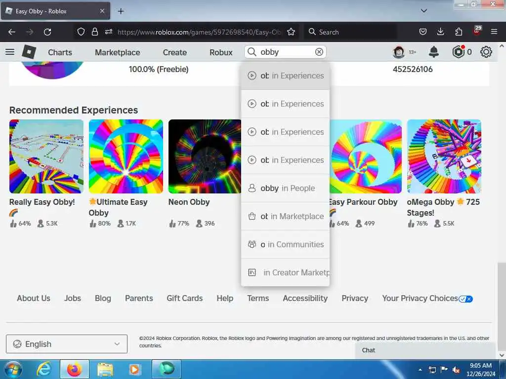Open the site permissions icon in the address bar
506x379 pixels.
[108, 32]
